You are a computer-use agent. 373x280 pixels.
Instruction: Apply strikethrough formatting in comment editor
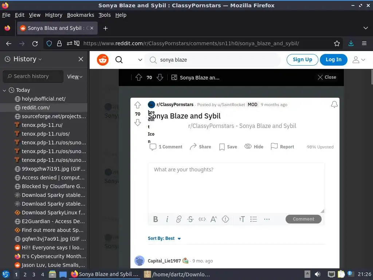pyautogui.click(x=190, y=219)
